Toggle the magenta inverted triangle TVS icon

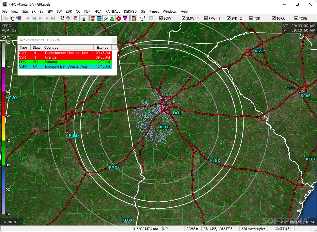point(125,18)
